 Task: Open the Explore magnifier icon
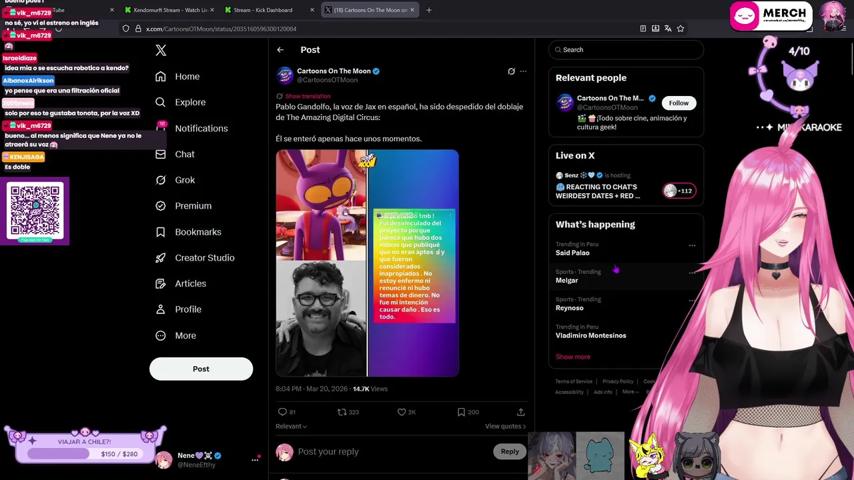click(160, 102)
